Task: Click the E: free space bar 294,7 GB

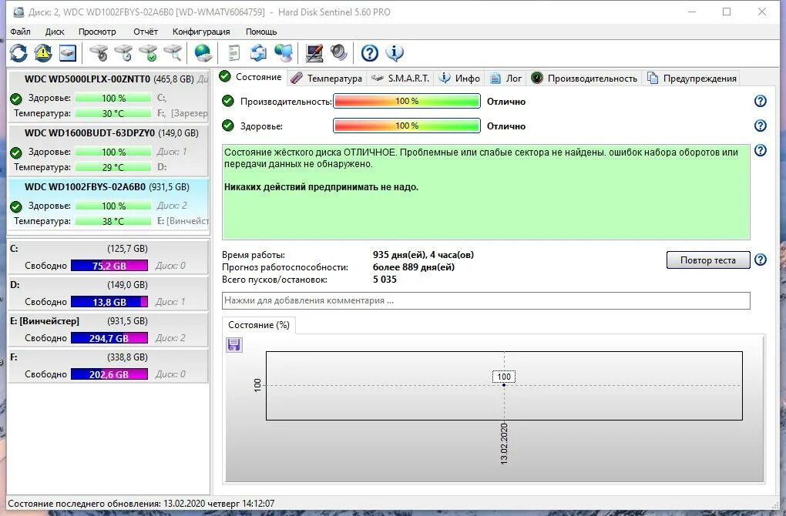Action: pos(109,338)
